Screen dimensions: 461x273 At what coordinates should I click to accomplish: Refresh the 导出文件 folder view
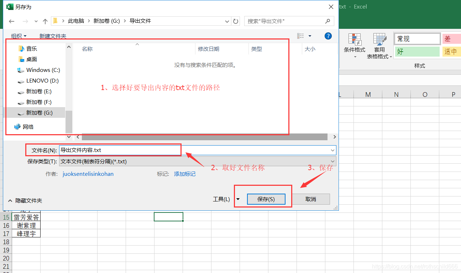point(236,21)
